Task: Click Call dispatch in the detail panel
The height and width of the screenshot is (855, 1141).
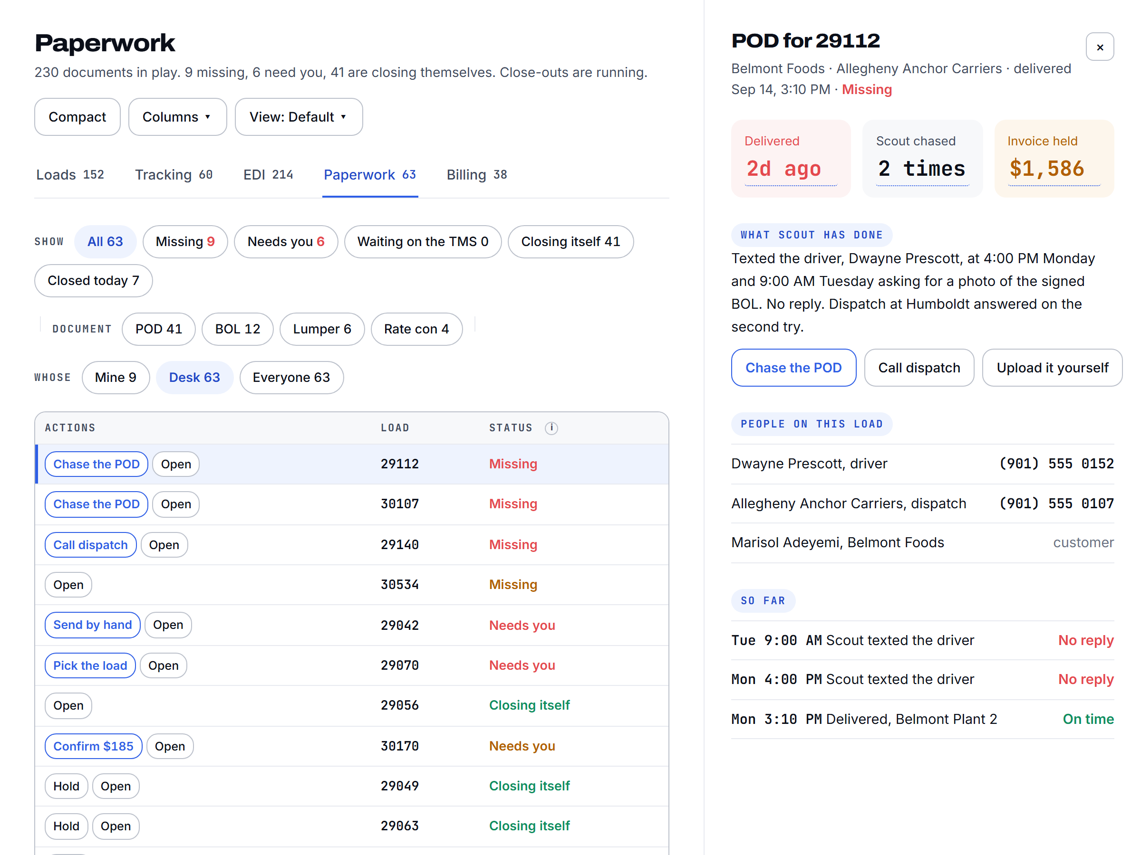Action: (x=919, y=368)
